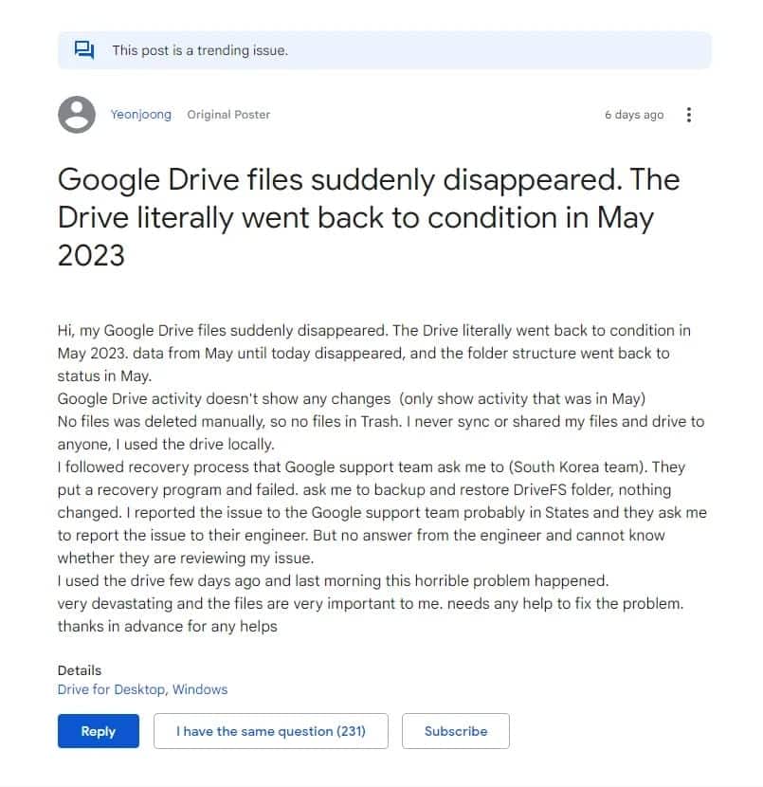Click the 'Original Poster' badge
Image resolution: width=763 pixels, height=787 pixels.
point(228,115)
